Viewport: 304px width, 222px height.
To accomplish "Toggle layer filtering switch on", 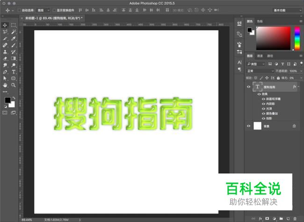I will tap(301, 63).
